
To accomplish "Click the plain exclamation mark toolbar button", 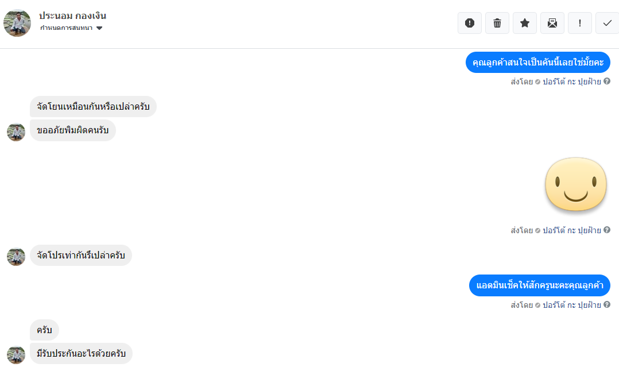I will pos(580,23).
